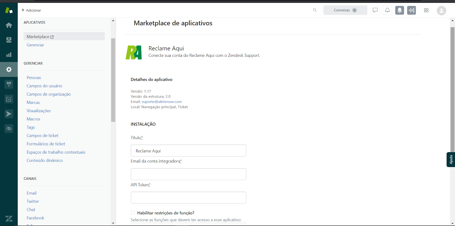455x226 pixels.
Task: Open Chat channel settings
Action: [x=31, y=210]
